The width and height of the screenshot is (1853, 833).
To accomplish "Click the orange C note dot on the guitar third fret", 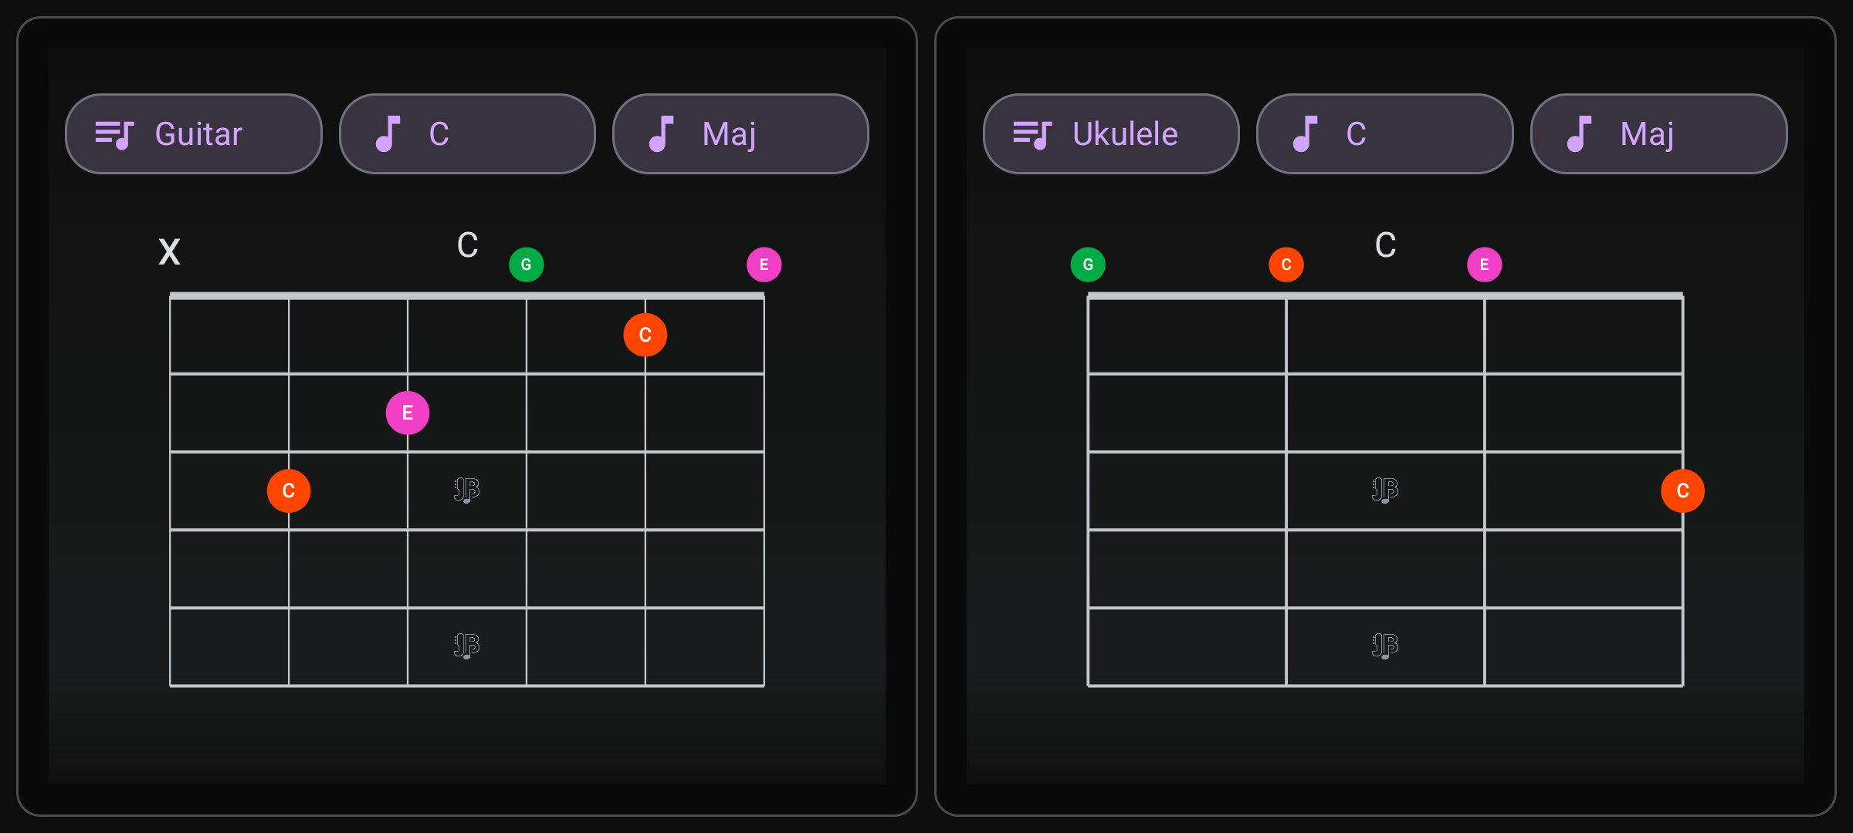I will 289,490.
